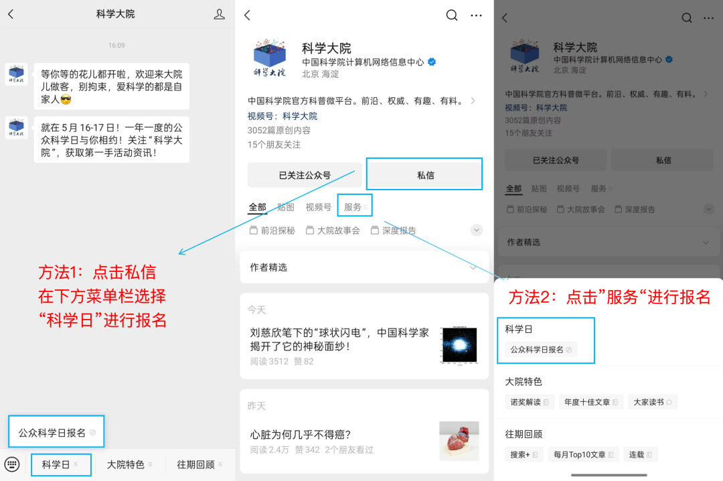
Task: Open the 服务 tab on the middle screen
Action: pyautogui.click(x=355, y=207)
